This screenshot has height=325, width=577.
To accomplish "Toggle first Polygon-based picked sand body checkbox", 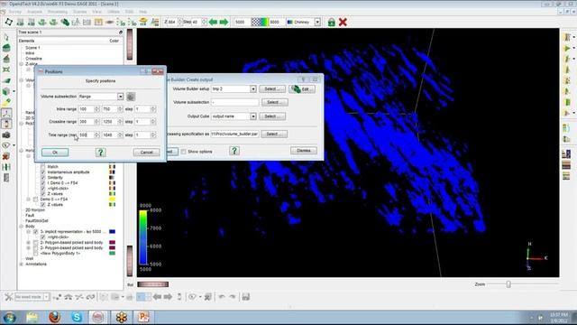I will (x=36, y=243).
